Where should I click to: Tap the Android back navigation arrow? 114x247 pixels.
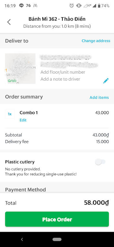click(x=22, y=239)
